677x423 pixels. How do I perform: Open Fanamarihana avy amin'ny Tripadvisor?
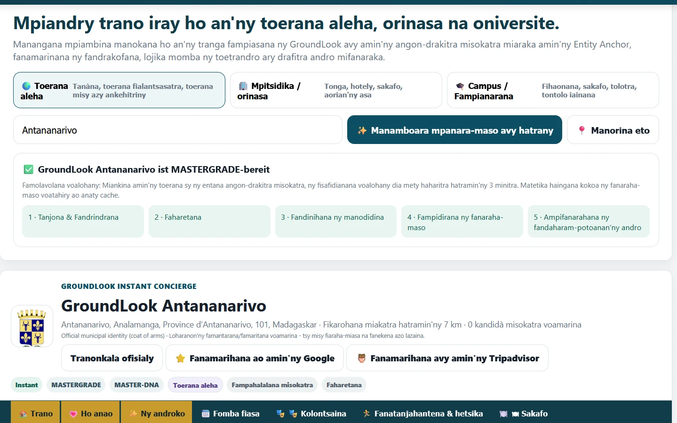coord(447,358)
